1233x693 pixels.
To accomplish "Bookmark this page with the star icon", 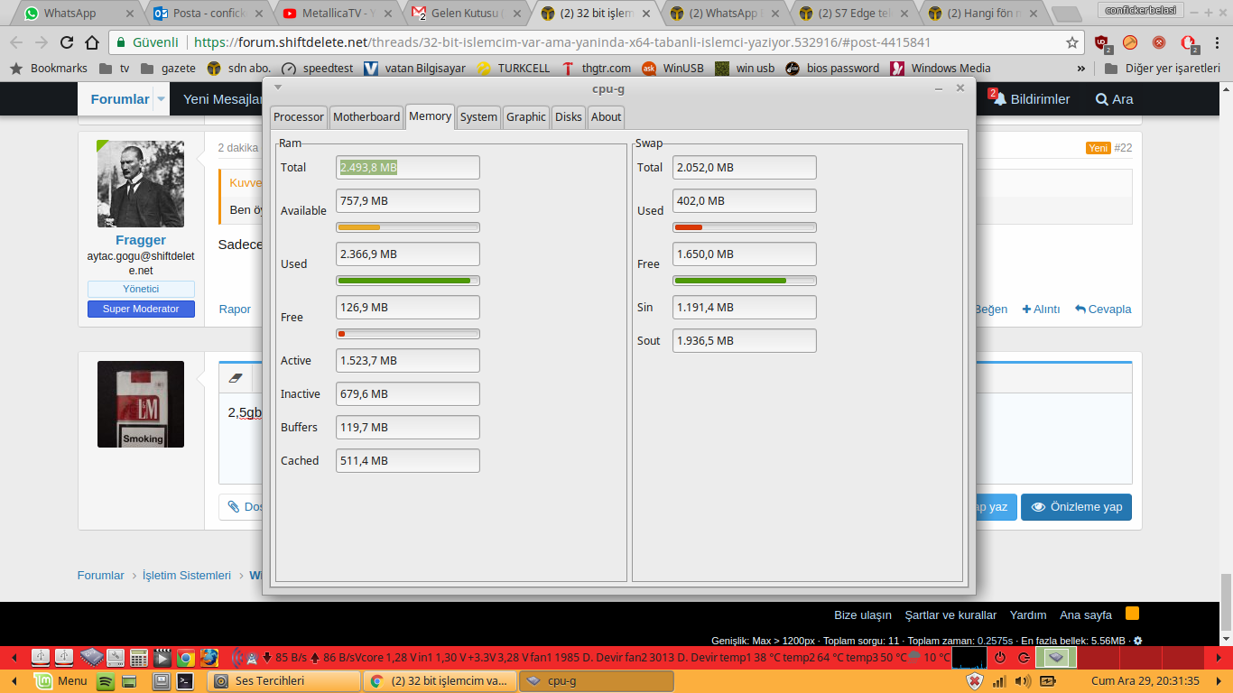I will (x=1072, y=42).
